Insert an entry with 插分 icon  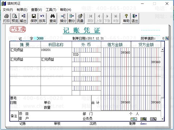(63, 18)
